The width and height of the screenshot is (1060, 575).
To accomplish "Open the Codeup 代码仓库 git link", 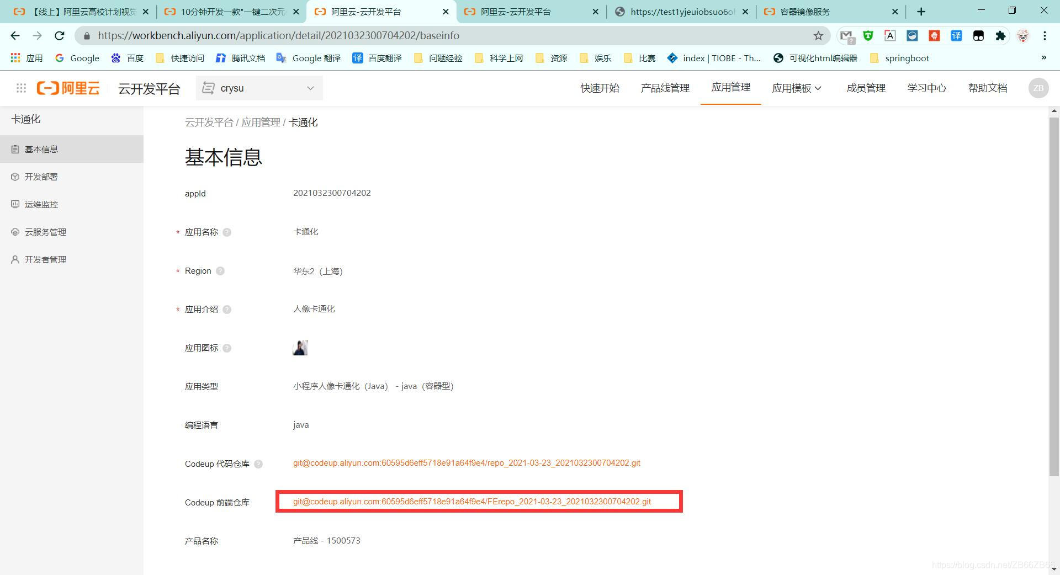I will [467, 463].
